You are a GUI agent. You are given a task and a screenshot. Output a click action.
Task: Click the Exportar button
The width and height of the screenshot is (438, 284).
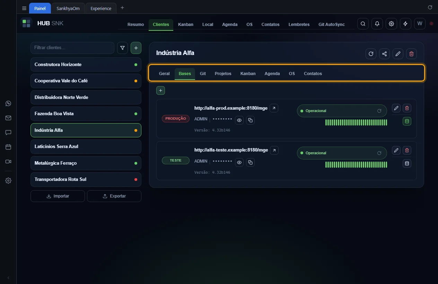[114, 196]
